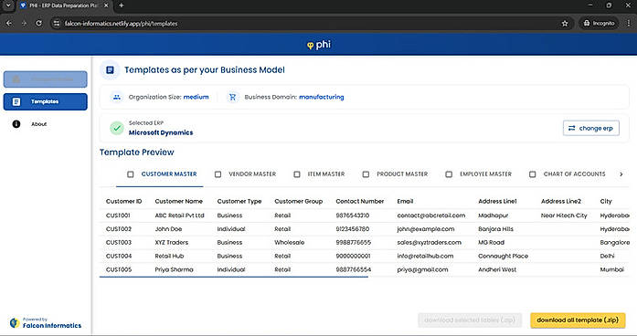Click the Wholesale customer group cell
Screen dimensions: 637x336
coord(289,242)
